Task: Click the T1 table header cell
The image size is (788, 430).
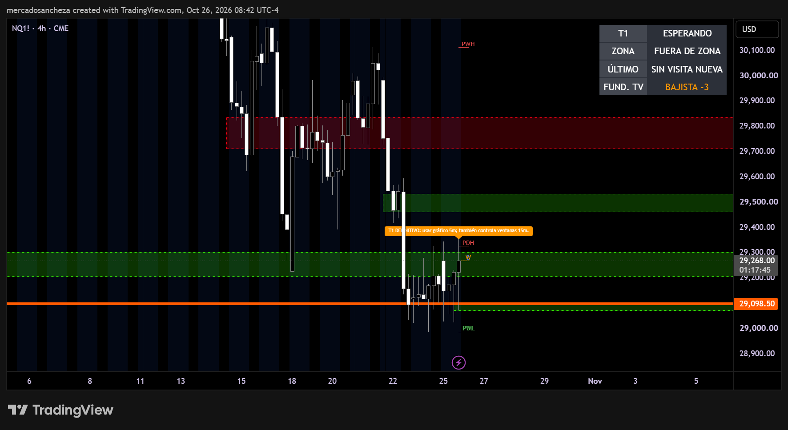Action: coord(623,33)
